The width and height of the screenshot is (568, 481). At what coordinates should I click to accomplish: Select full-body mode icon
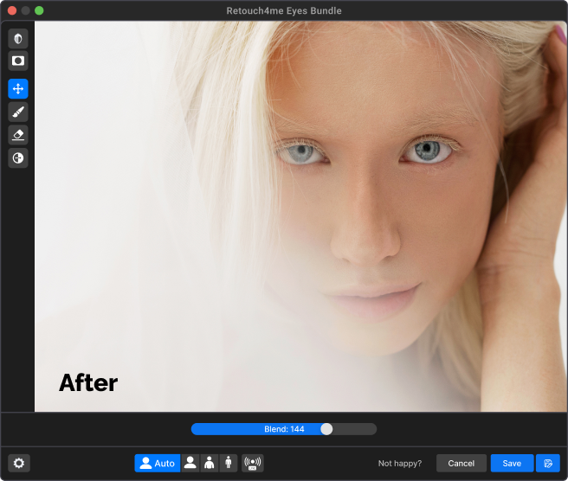click(x=229, y=464)
